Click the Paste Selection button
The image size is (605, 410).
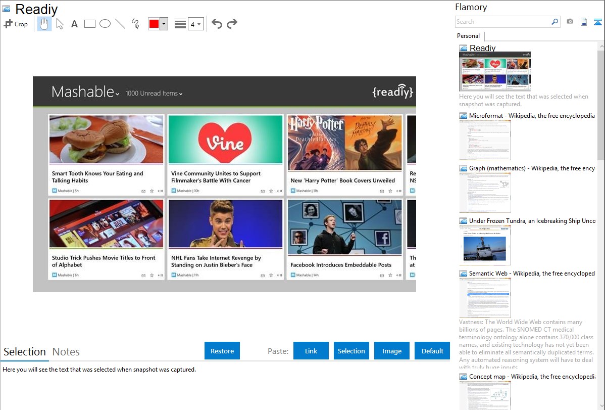[x=351, y=351]
